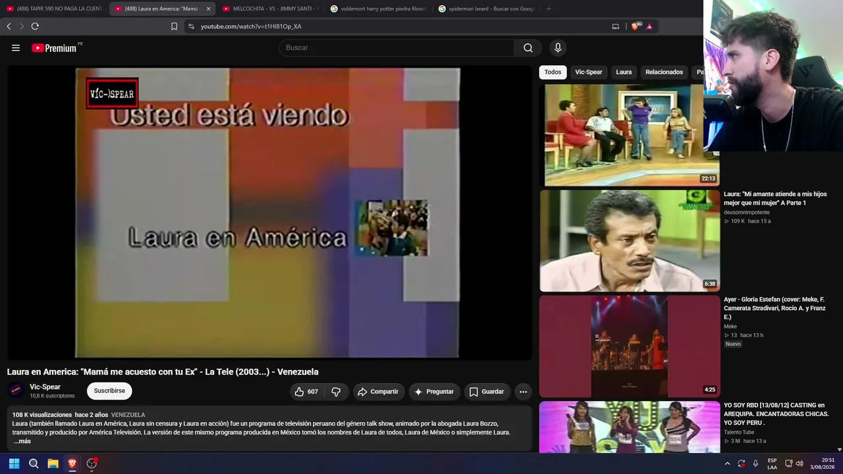Switch the ESP LAA keyboard language
Viewport: 843px width, 474px height.
(772, 463)
